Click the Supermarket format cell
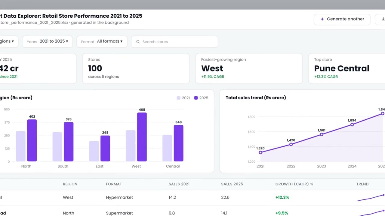This screenshot has width=385, height=216. pos(119,213)
